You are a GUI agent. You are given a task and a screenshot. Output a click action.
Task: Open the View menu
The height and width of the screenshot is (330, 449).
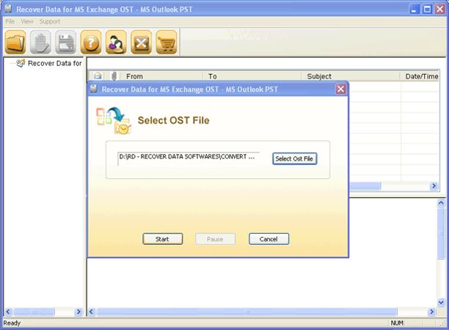(x=27, y=21)
